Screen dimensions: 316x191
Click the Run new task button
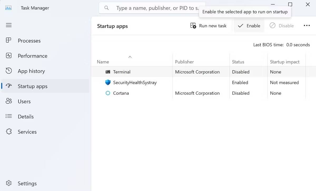(x=209, y=26)
